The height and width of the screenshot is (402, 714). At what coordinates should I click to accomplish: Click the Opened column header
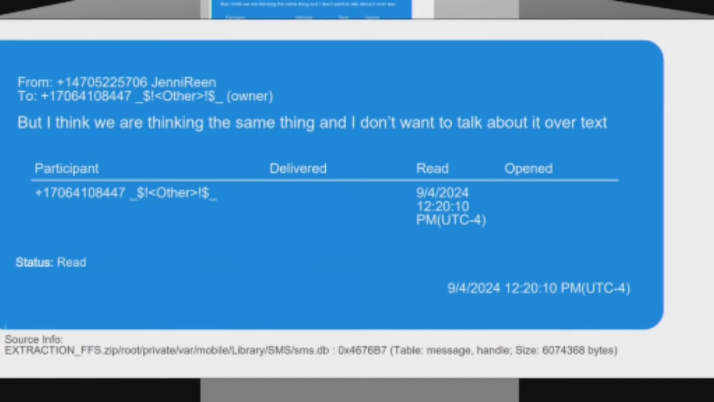click(528, 169)
